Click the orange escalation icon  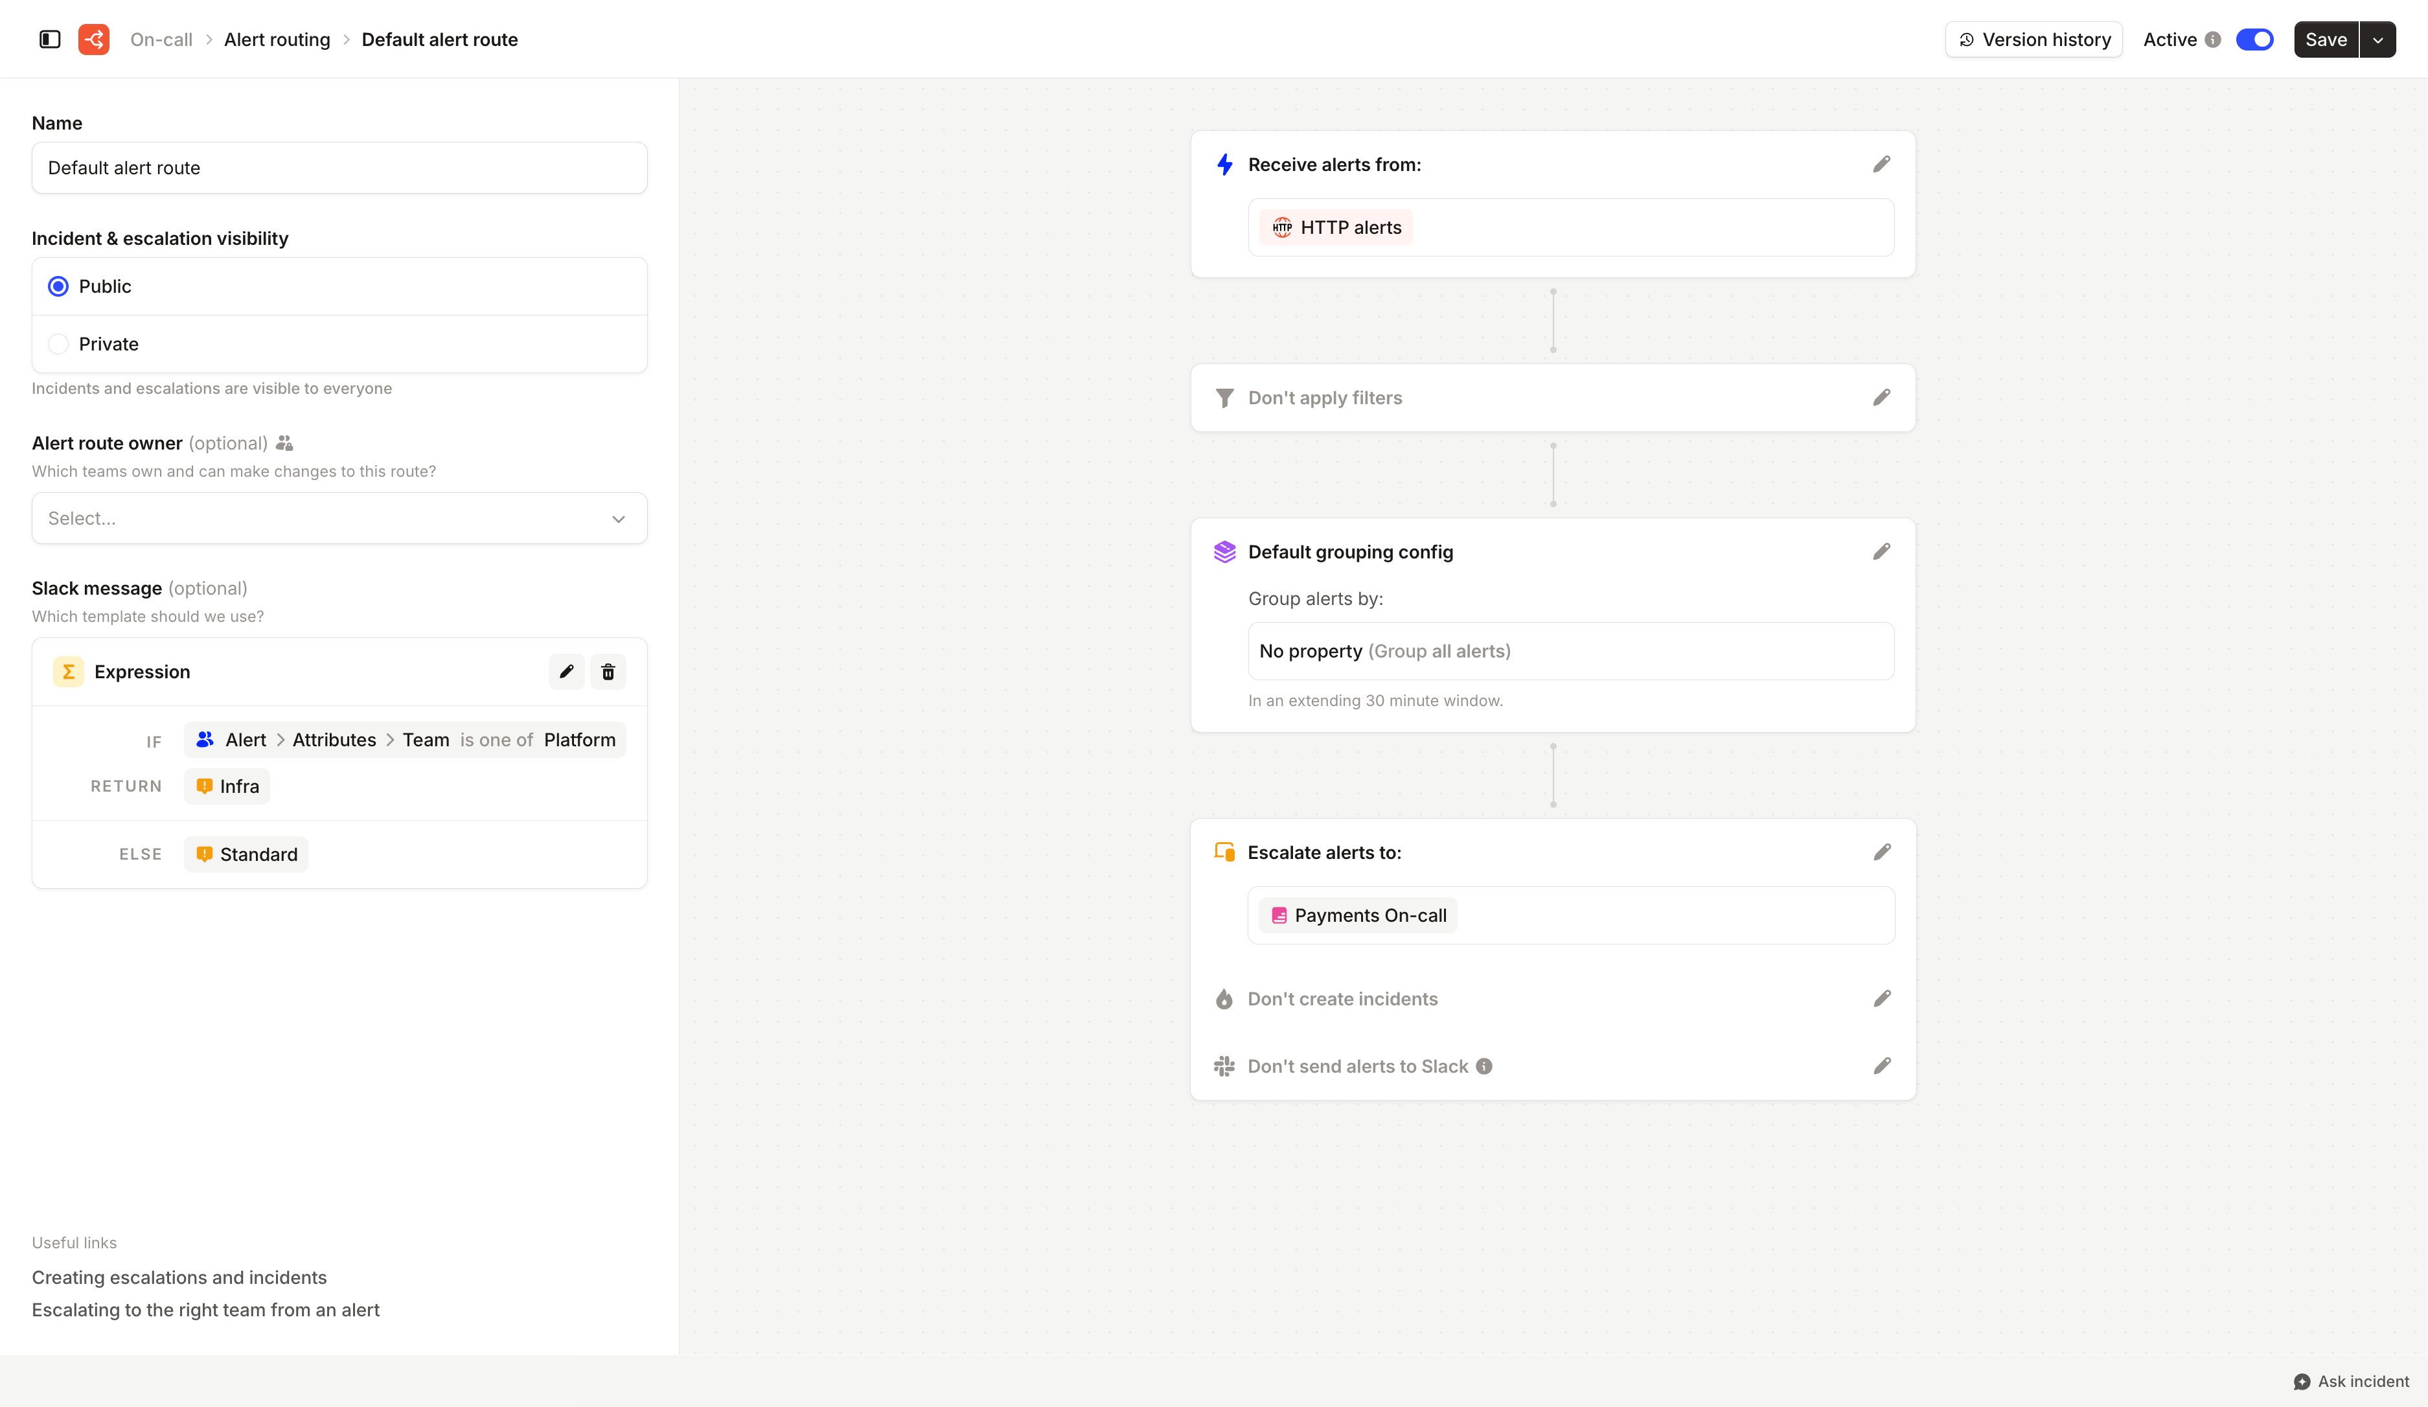point(1224,852)
